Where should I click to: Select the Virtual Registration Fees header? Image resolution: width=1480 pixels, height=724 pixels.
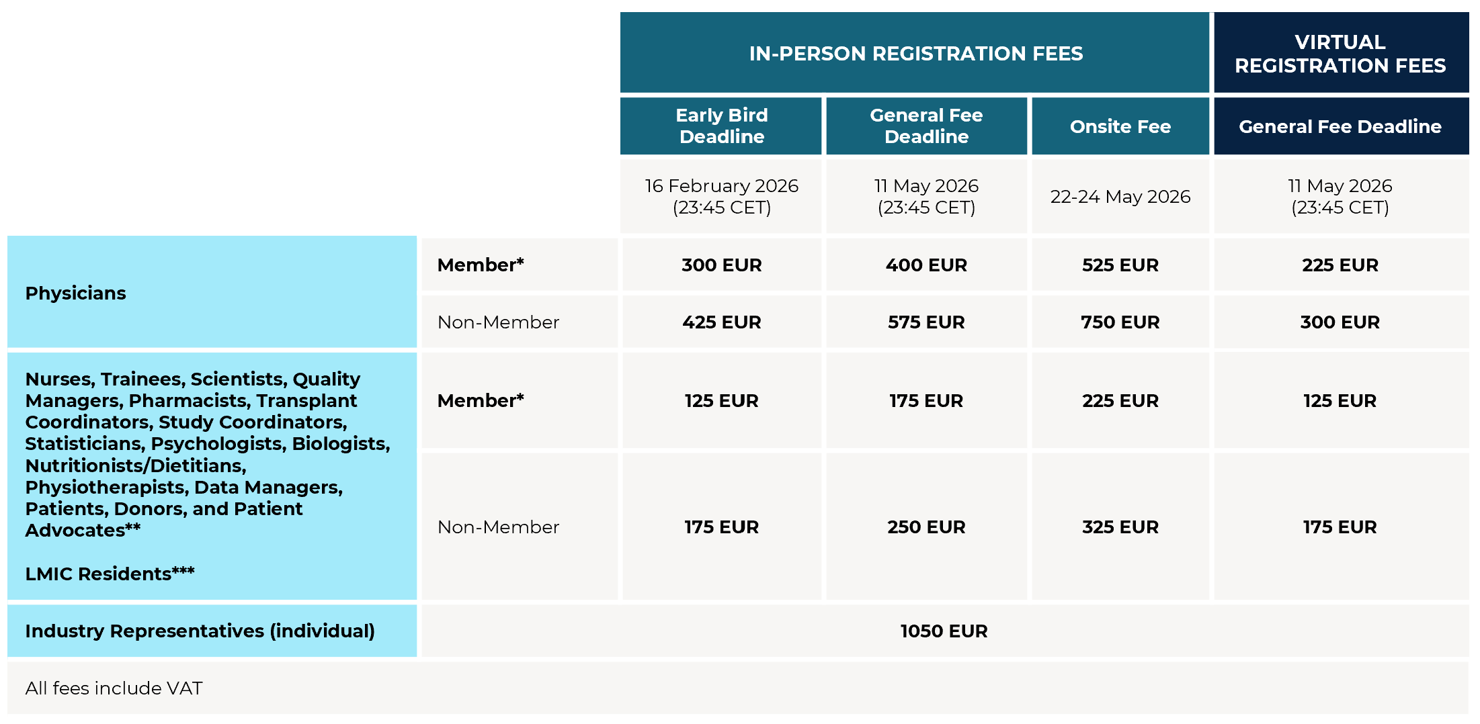[x=1340, y=53]
